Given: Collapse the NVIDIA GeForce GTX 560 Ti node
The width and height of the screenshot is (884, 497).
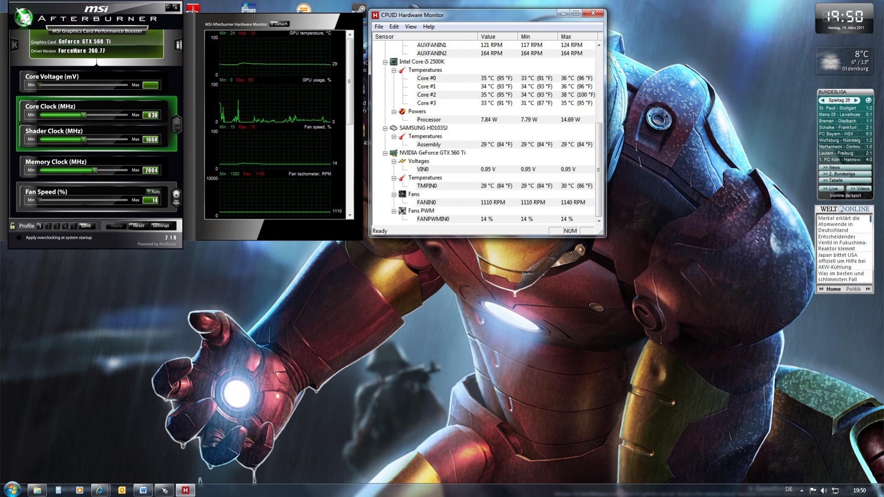Looking at the screenshot, I should click(385, 153).
